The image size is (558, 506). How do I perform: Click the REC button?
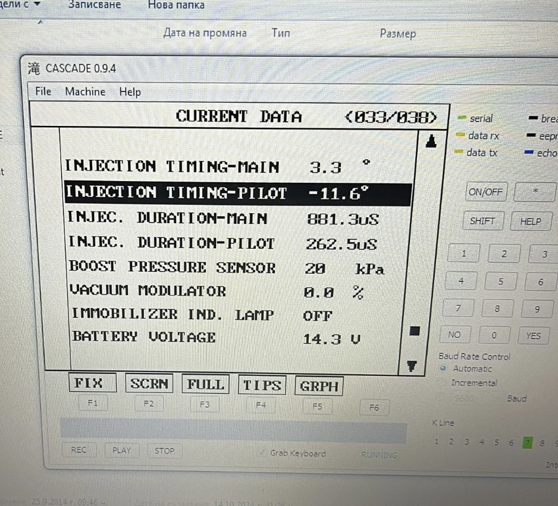79,450
